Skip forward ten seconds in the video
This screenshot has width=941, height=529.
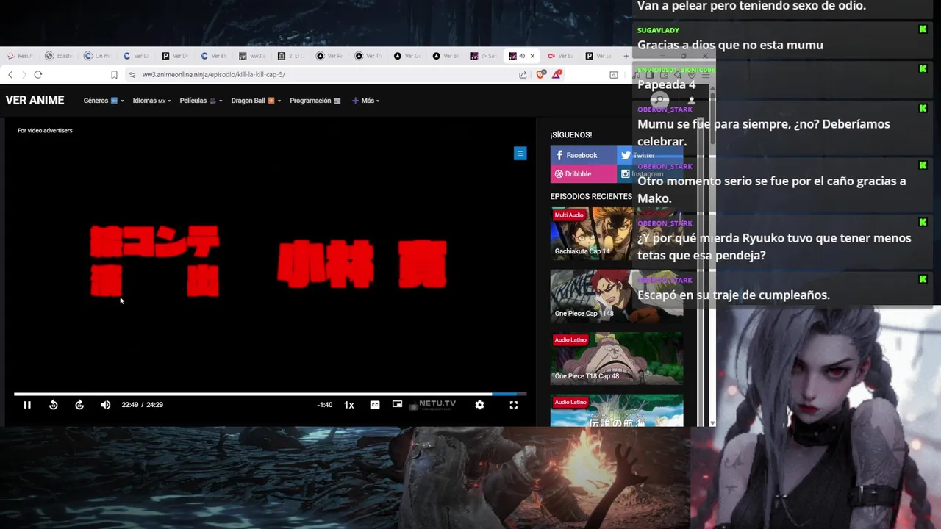79,405
